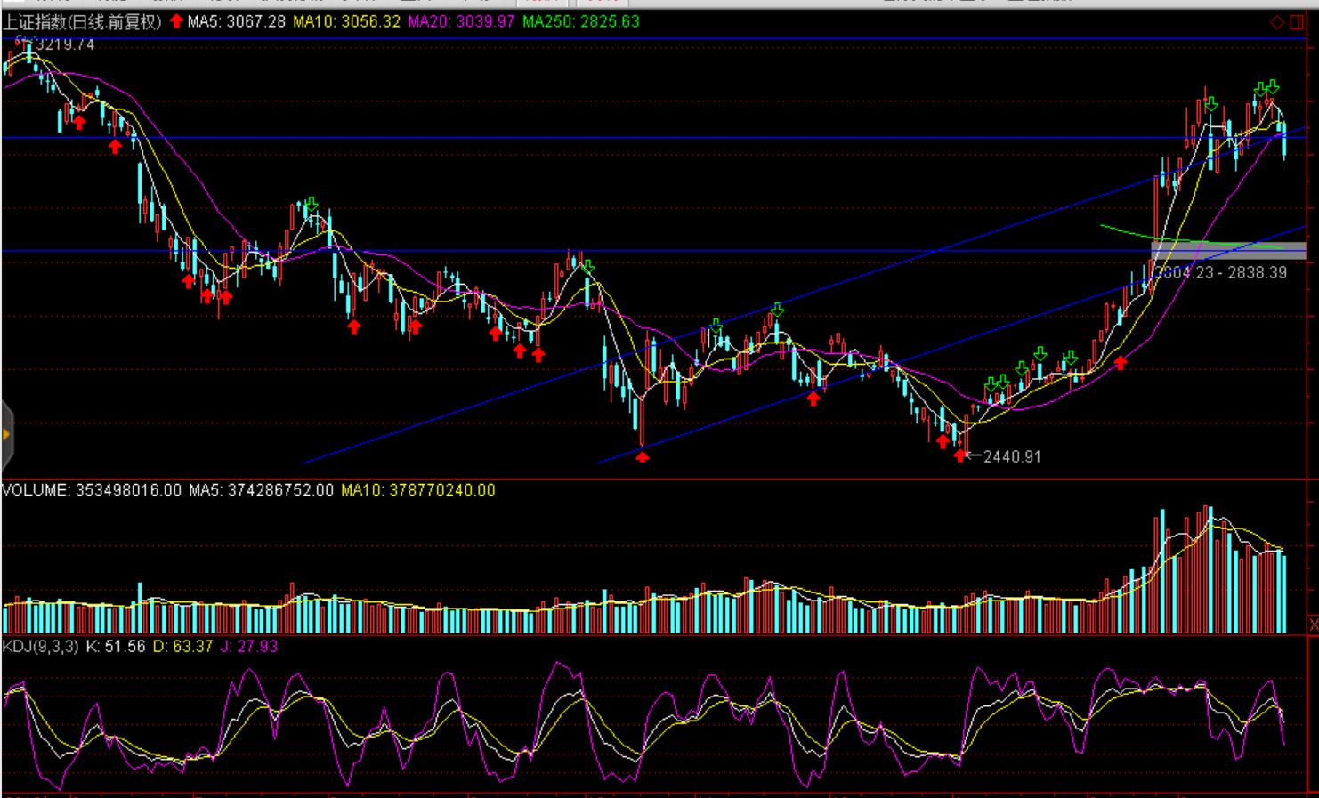Click the red up arrow beside the chart title
The width and height of the screenshot is (1319, 798).
[176, 21]
